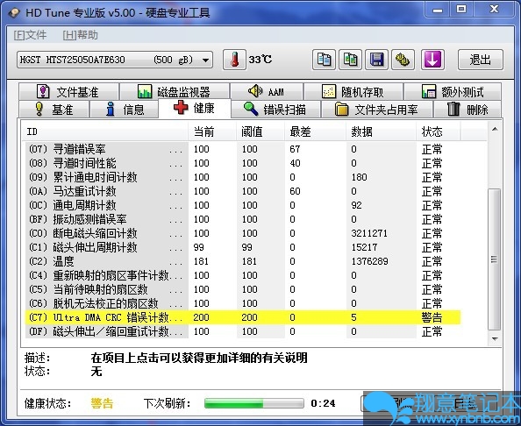Viewport: 521px width, 426px height.
Task: Select the (09) 累计通电时间计数 row
Action: (243, 177)
